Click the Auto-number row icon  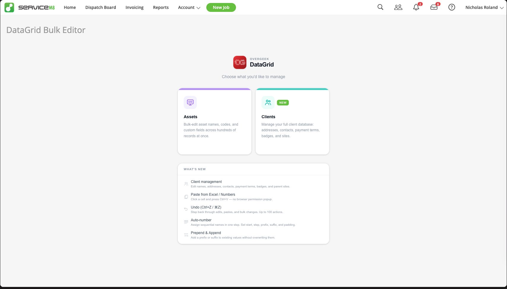point(186,222)
